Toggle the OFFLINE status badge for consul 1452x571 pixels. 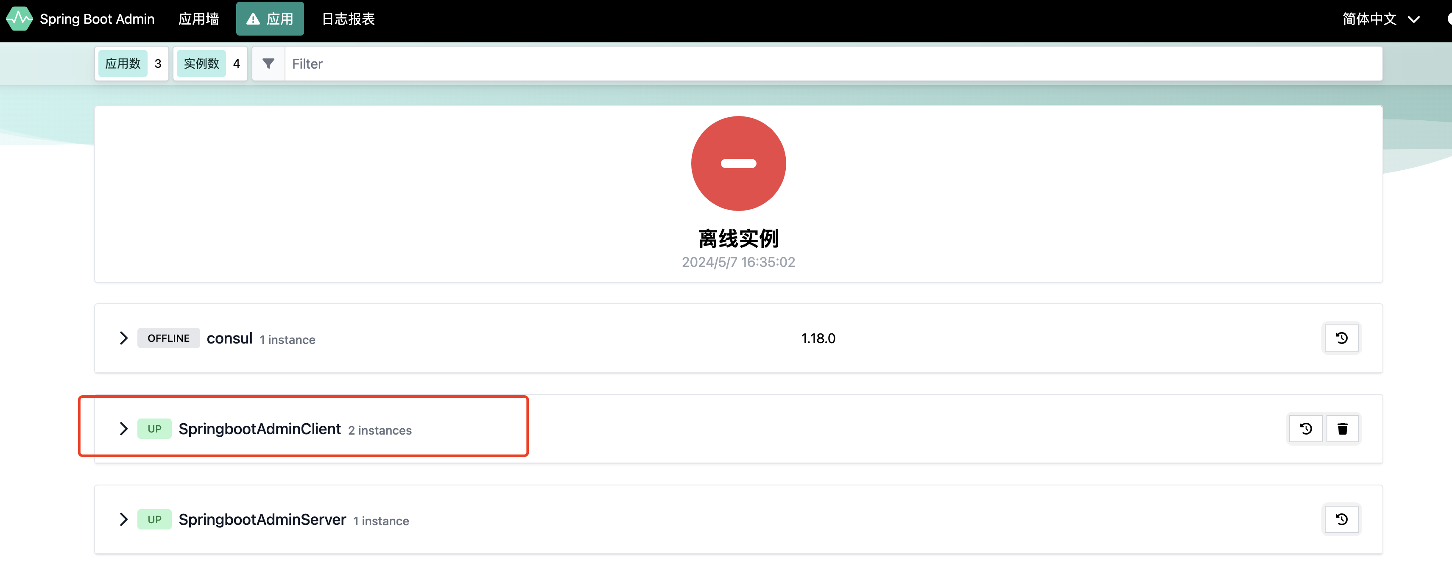pyautogui.click(x=170, y=338)
